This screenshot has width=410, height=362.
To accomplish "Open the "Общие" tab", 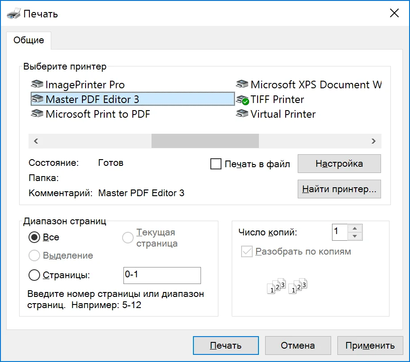I will pos(29,40).
